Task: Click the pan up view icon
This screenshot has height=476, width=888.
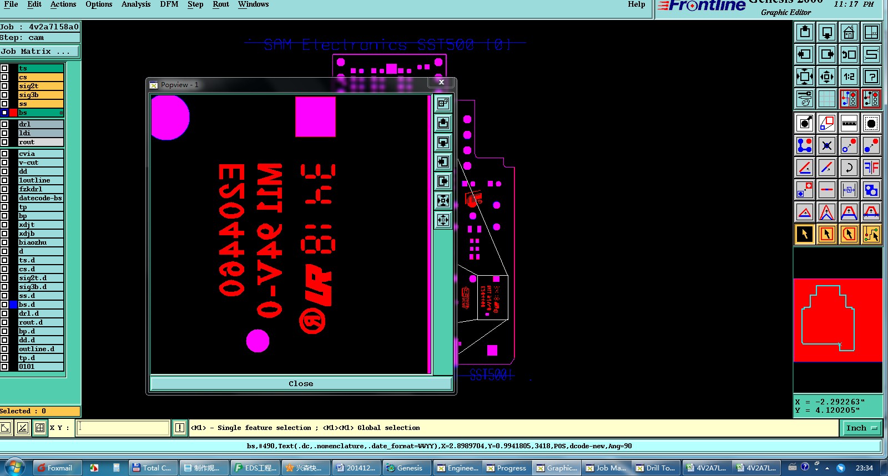Action: [x=805, y=32]
